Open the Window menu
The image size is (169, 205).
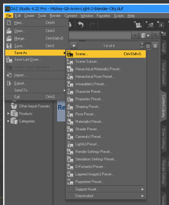pos(87,16)
